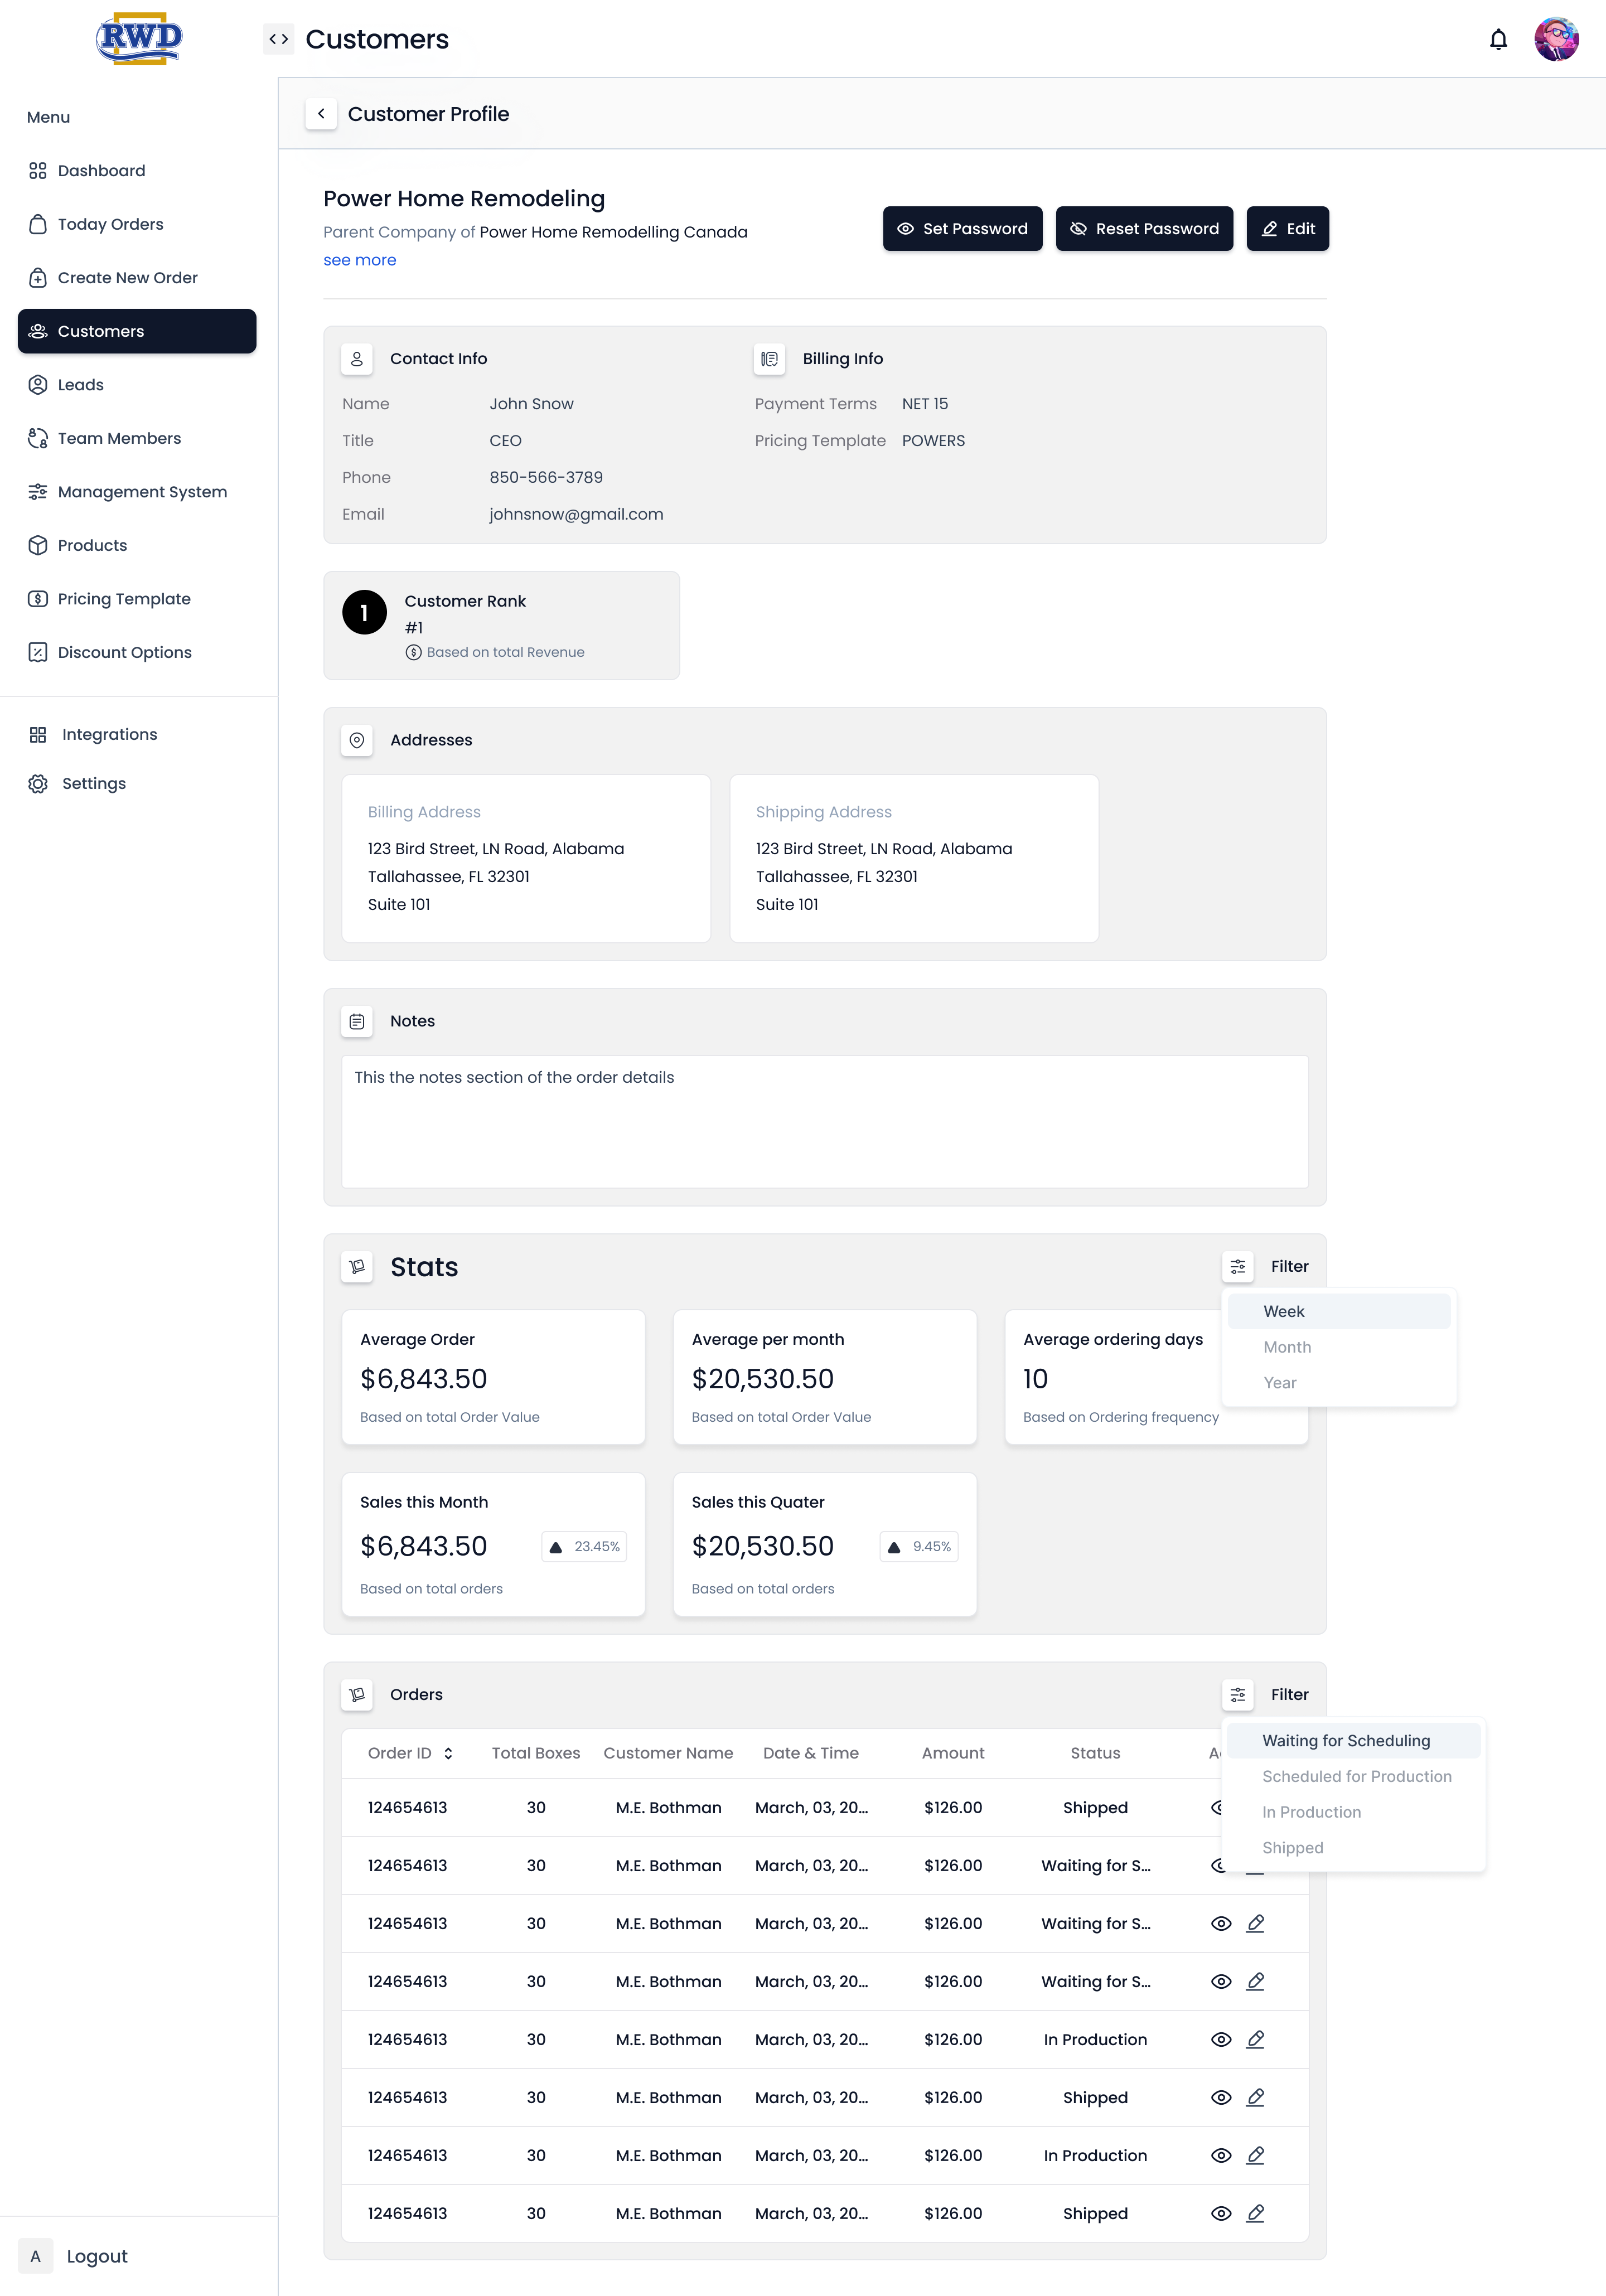Edit the third order row with pencil icon

click(x=1256, y=1924)
